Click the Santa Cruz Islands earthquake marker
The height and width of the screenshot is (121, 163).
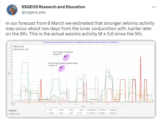(66, 57)
